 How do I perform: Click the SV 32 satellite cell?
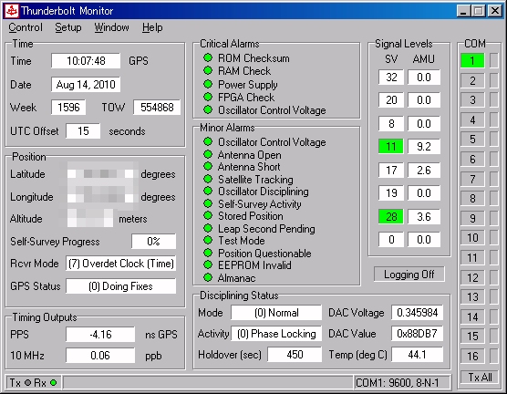391,78
